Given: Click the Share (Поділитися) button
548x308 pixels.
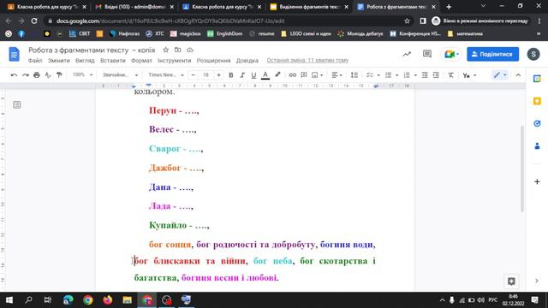Looking at the screenshot, I should coord(493,54).
